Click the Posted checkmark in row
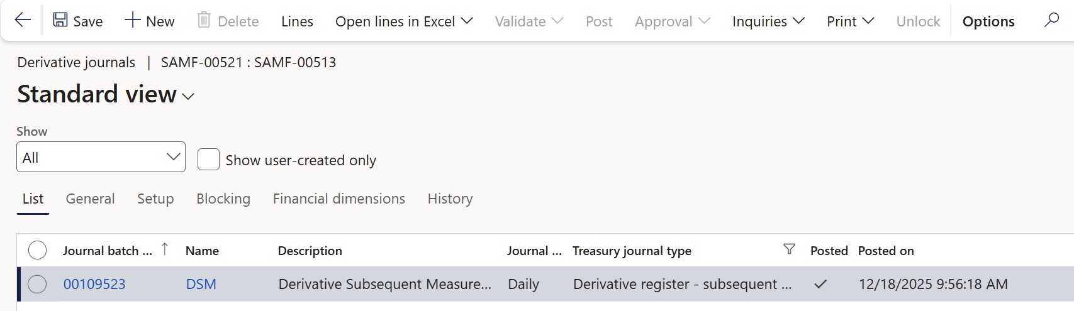The height and width of the screenshot is (311, 1074). [x=820, y=285]
